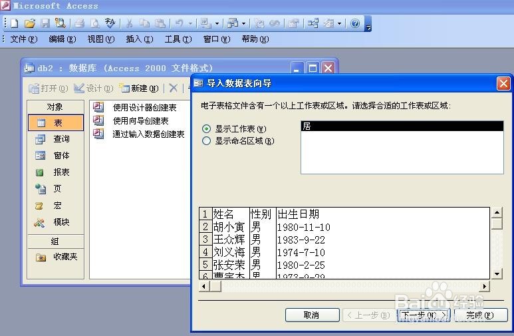The width and height of the screenshot is (514, 336).
Task: Click the 组 group header
Action: pos(56,242)
